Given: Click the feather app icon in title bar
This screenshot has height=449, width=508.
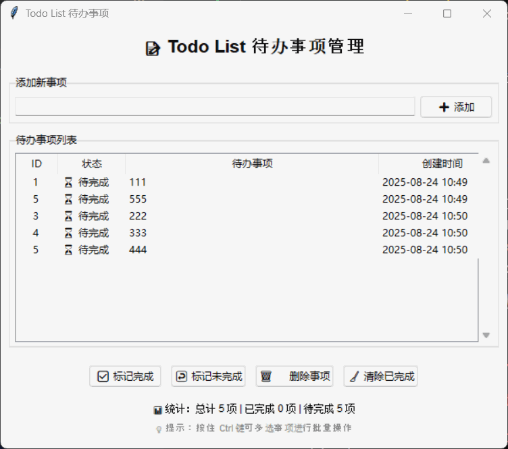Looking at the screenshot, I should click(x=14, y=13).
